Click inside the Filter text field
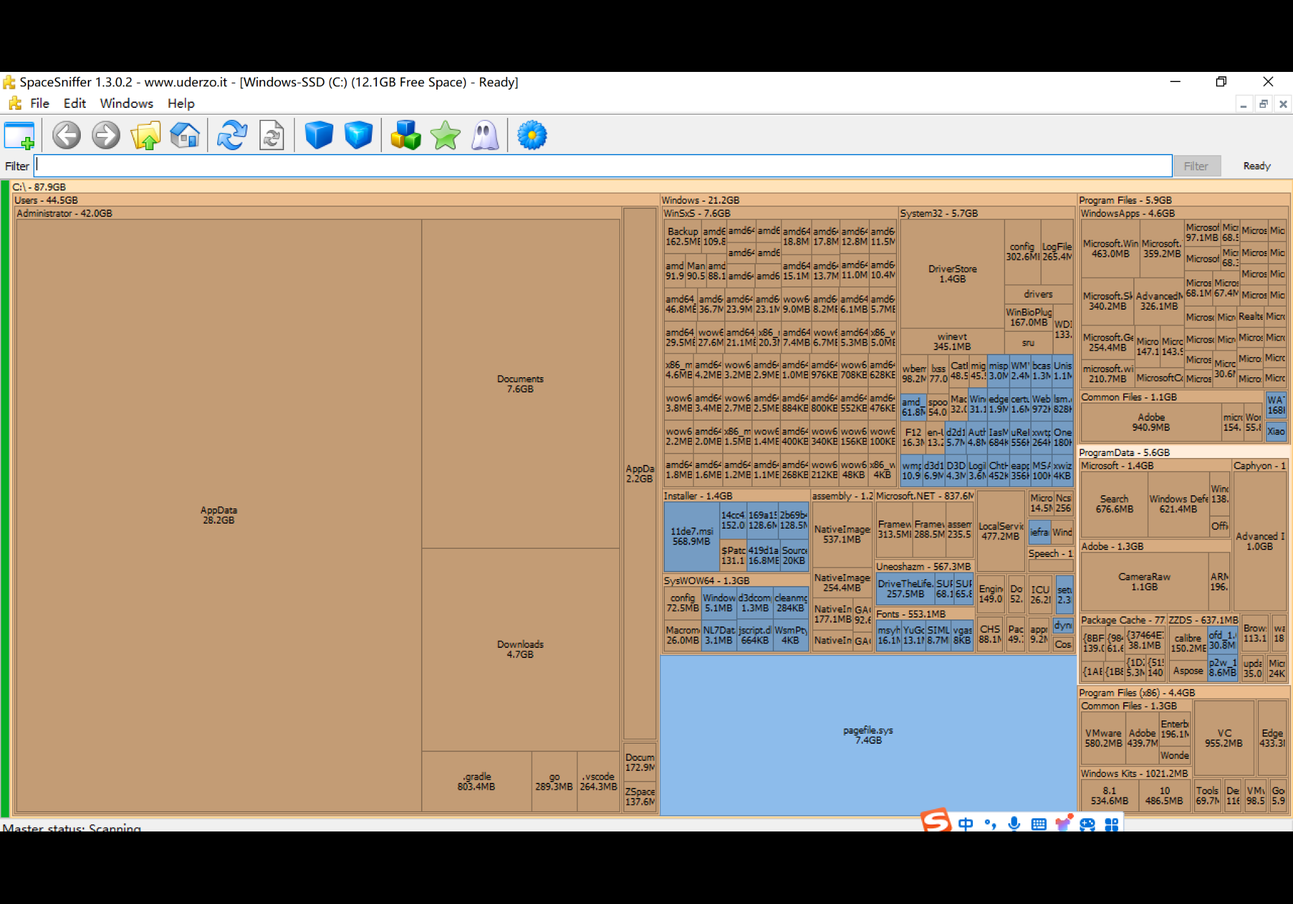 [x=603, y=165]
